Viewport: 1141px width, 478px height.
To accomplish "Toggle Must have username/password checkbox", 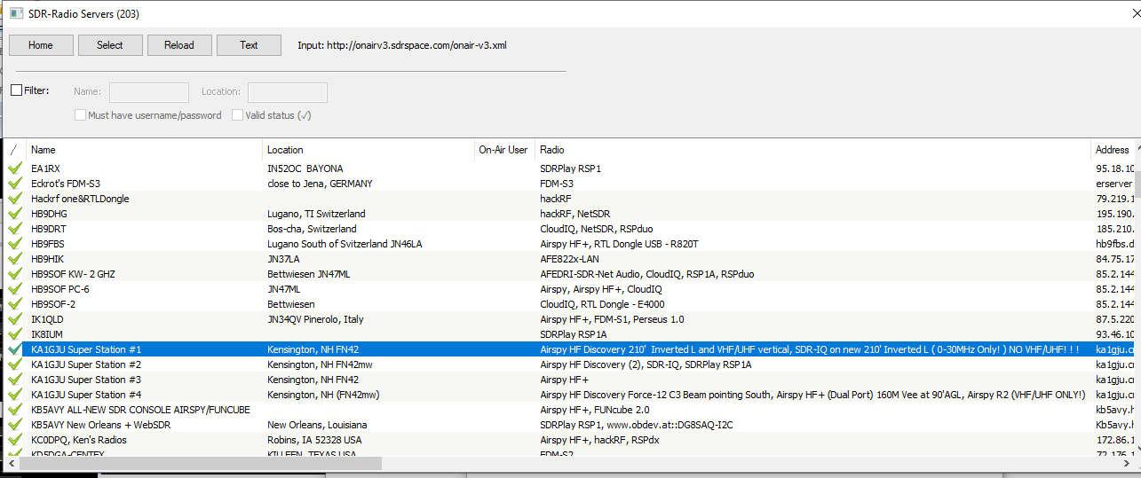I will [81, 115].
